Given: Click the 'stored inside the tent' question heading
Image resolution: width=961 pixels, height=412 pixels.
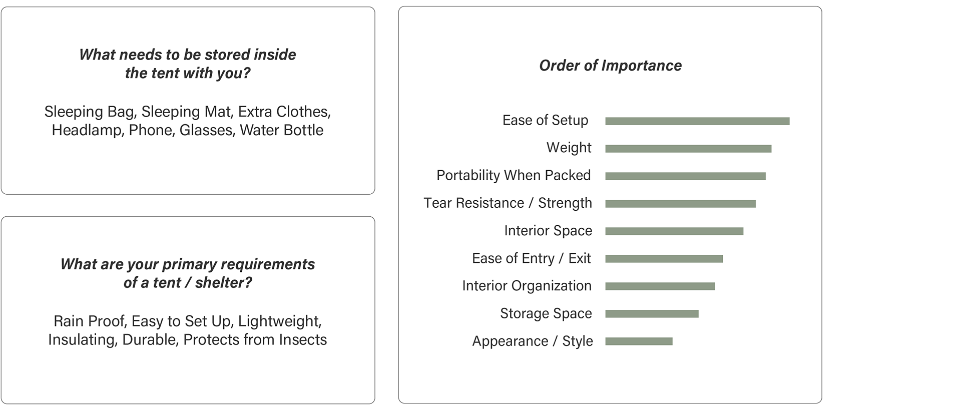Looking at the screenshot, I should coord(188,64).
